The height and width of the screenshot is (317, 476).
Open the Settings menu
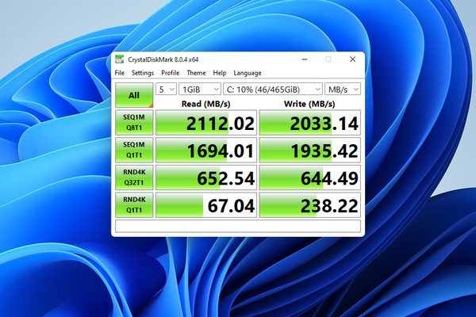pyautogui.click(x=143, y=73)
